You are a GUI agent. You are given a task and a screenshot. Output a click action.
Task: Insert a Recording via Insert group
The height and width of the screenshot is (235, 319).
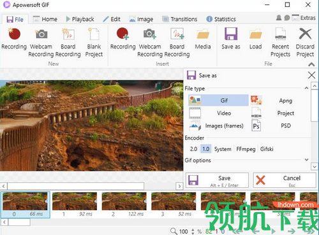click(x=122, y=39)
